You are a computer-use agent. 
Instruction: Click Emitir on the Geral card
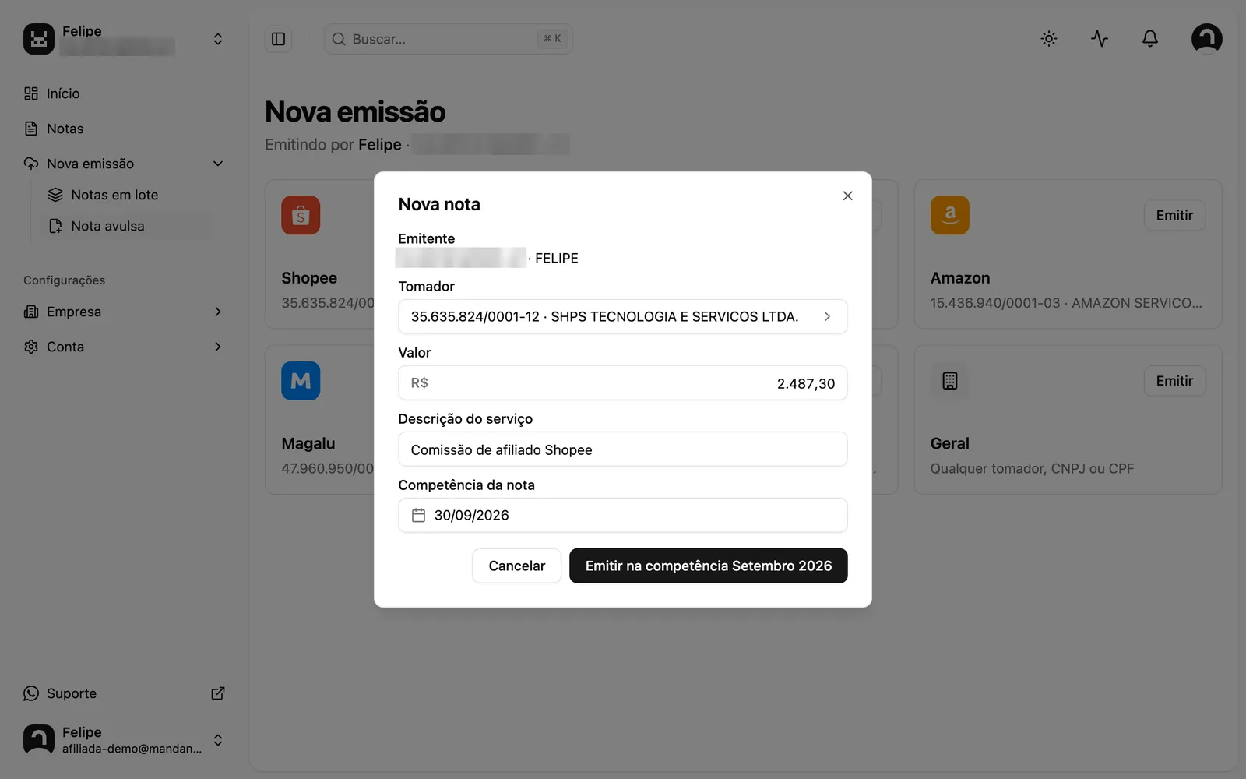click(1174, 381)
